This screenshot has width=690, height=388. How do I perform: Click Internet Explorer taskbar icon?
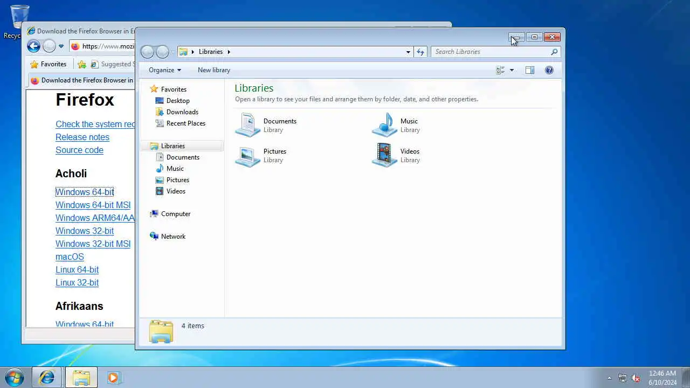pos(47,378)
